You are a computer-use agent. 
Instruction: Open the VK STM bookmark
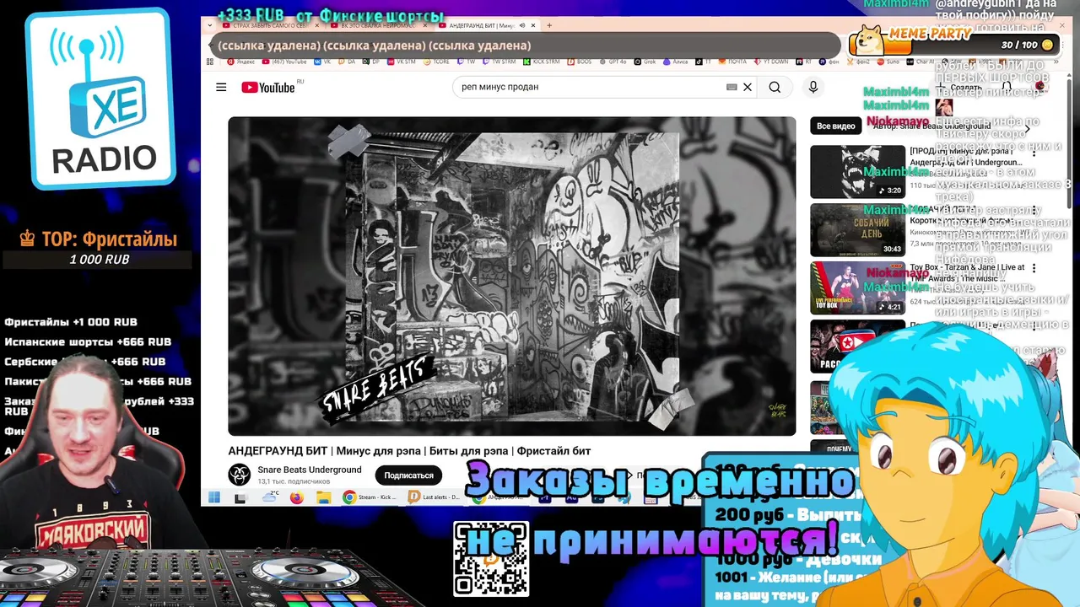coord(401,62)
